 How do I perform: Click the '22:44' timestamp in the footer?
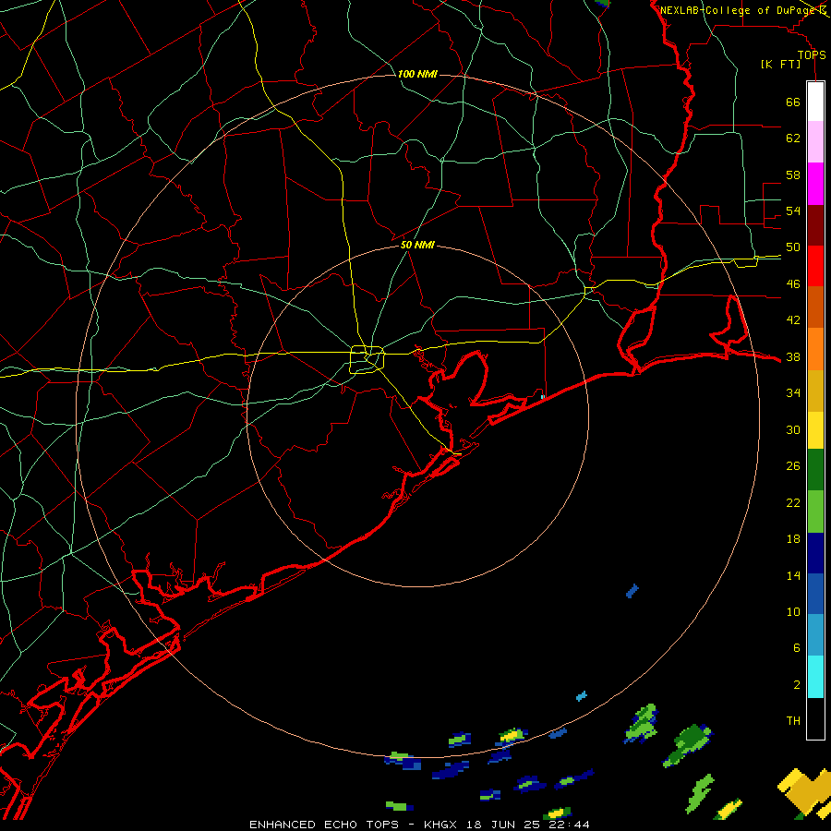coord(570,825)
